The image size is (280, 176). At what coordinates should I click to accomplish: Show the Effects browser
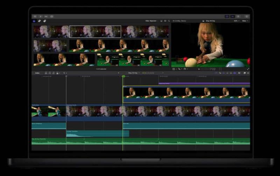click(244, 73)
